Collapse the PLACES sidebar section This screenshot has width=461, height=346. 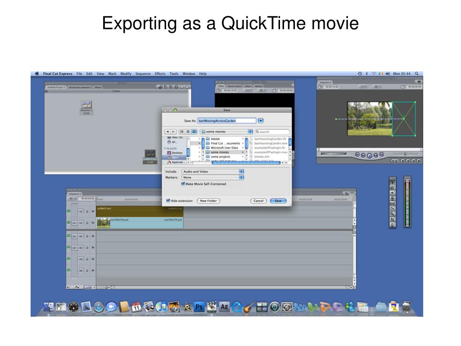point(165,149)
